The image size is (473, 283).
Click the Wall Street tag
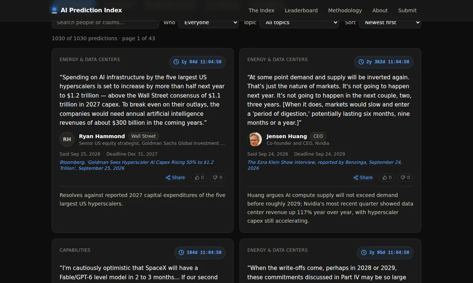point(143,136)
